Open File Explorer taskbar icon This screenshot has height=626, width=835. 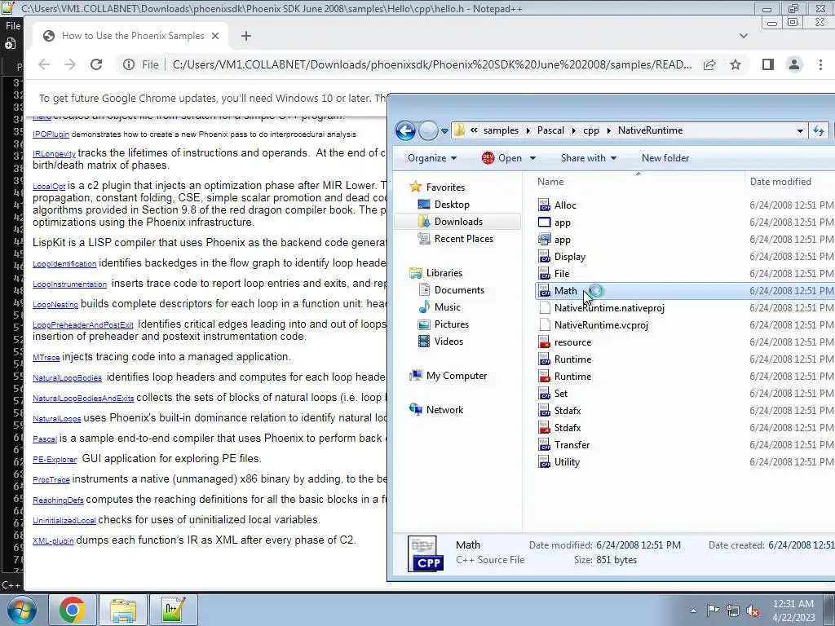pos(123,610)
